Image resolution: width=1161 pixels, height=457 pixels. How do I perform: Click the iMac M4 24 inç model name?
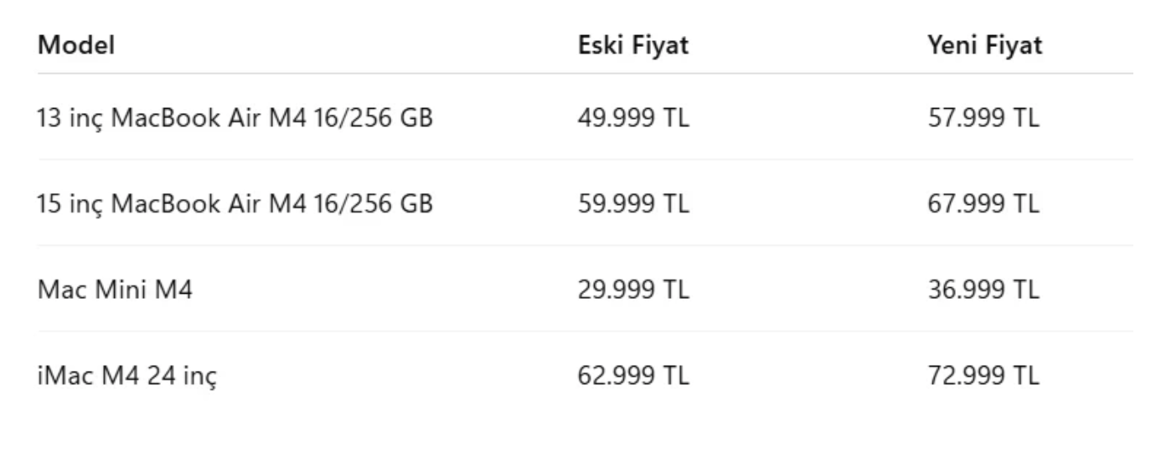pyautogui.click(x=126, y=376)
